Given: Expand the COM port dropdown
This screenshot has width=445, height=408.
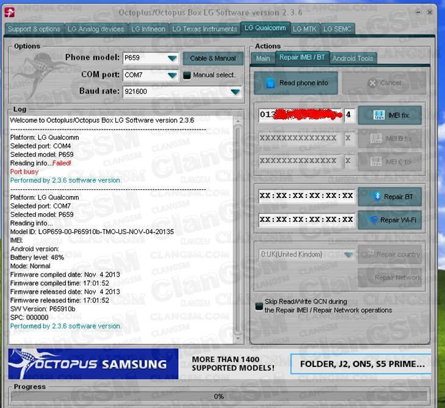Looking at the screenshot, I should [x=172, y=75].
